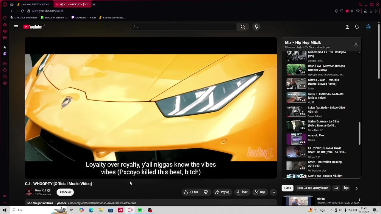This screenshot has width=381, height=214.
Task: Open Opera player send icon in address bar
Action: tap(352, 11)
